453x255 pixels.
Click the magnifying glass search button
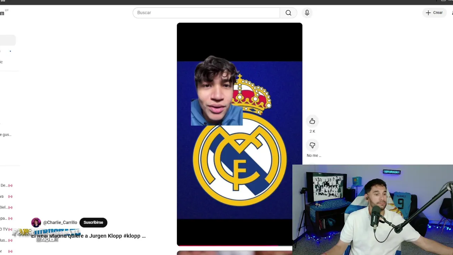click(288, 13)
